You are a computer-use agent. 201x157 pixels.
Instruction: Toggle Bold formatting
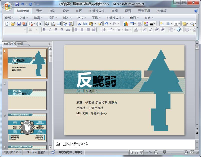pyautogui.click(x=44, y=30)
